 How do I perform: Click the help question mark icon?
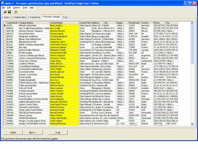(x=15, y=12)
